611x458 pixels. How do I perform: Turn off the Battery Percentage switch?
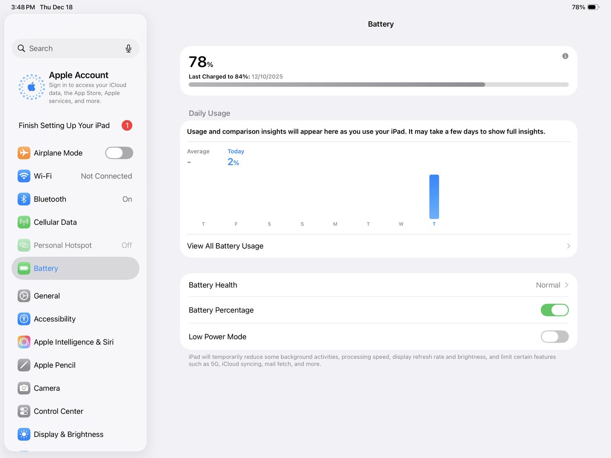click(x=555, y=310)
